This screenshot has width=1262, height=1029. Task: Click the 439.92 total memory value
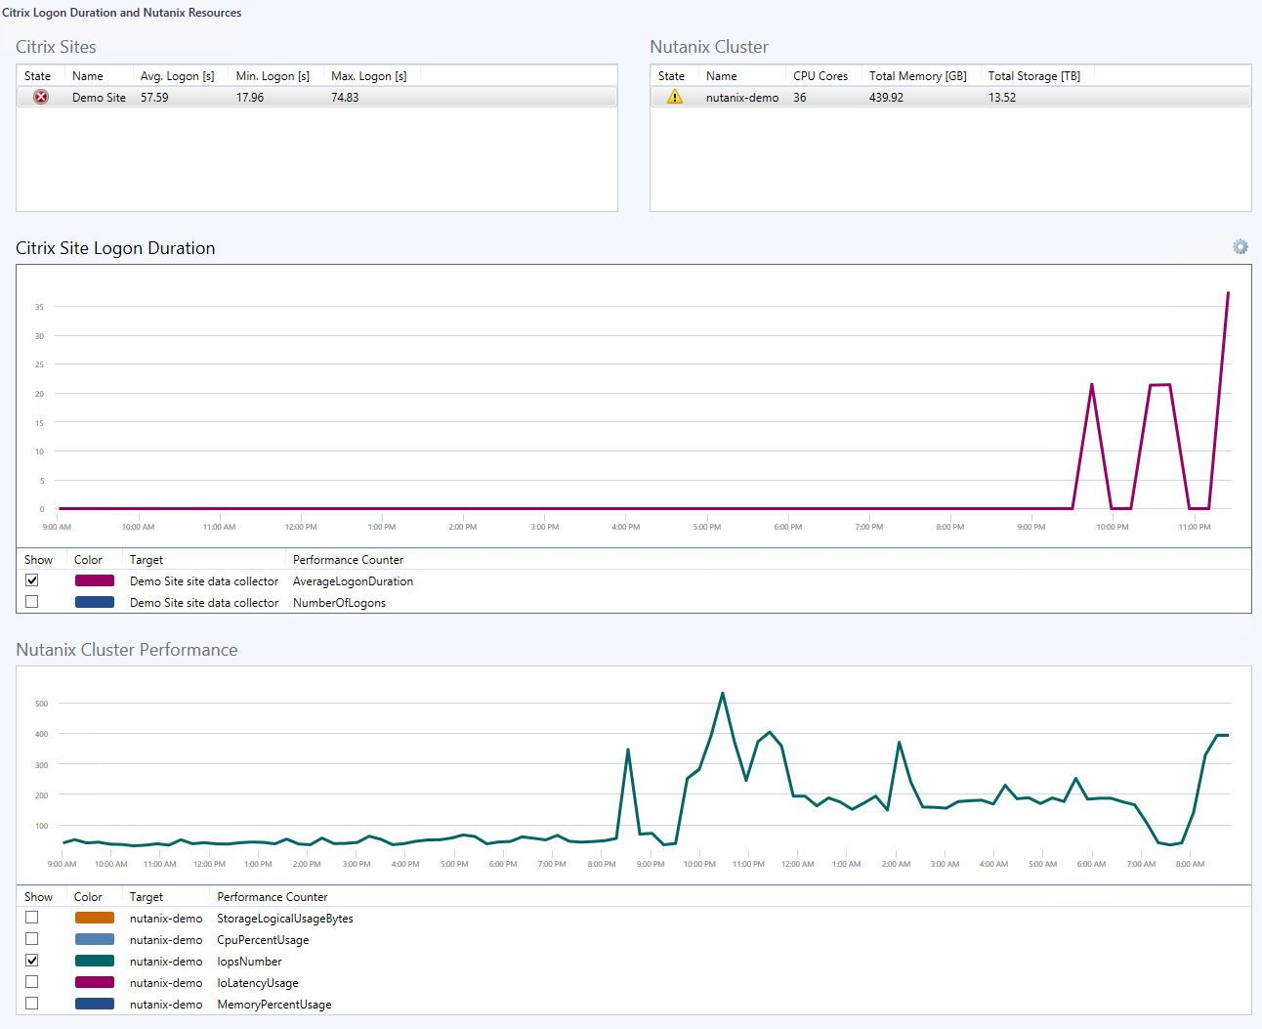click(886, 98)
